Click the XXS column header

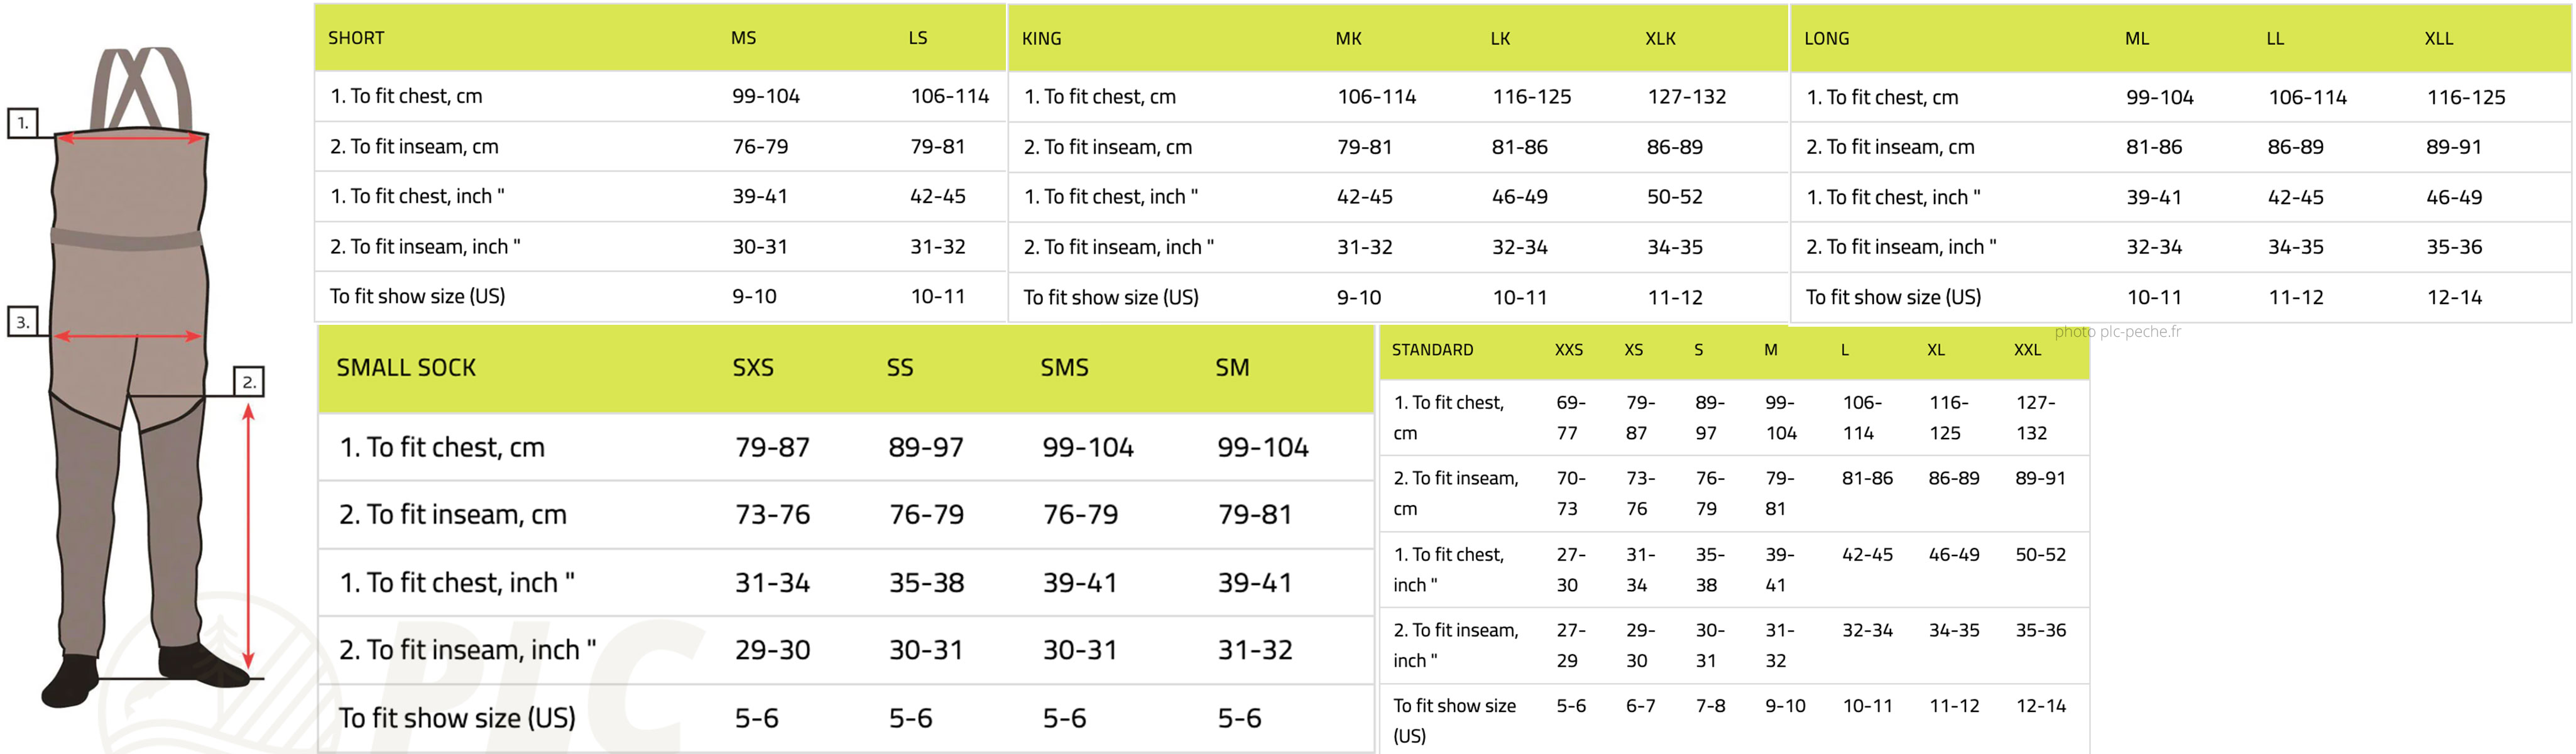click(x=1568, y=350)
